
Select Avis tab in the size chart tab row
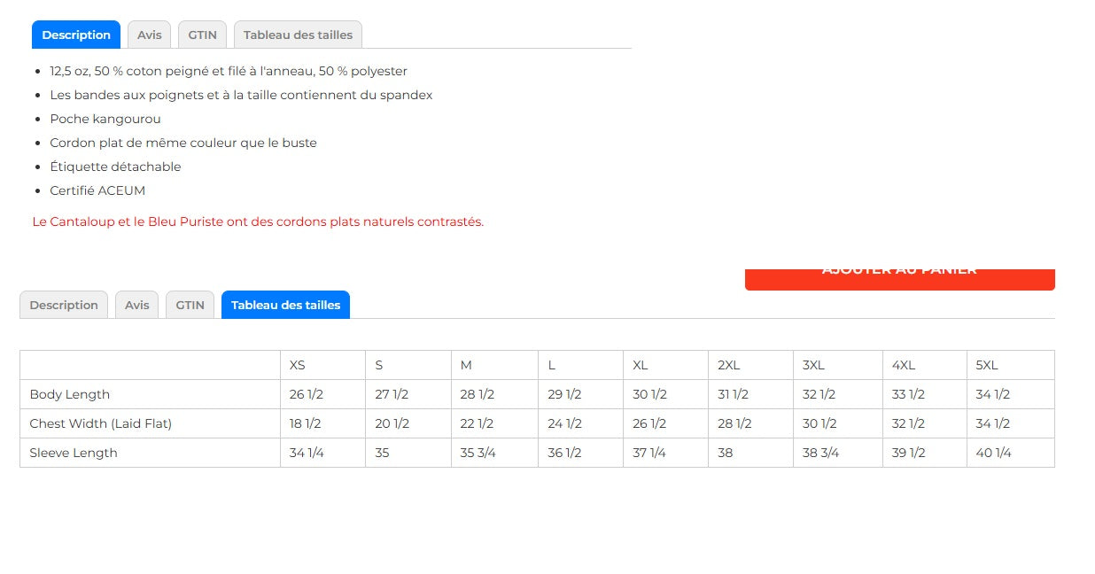[x=136, y=305]
